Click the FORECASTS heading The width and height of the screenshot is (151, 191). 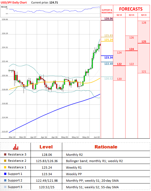pos(131,9)
